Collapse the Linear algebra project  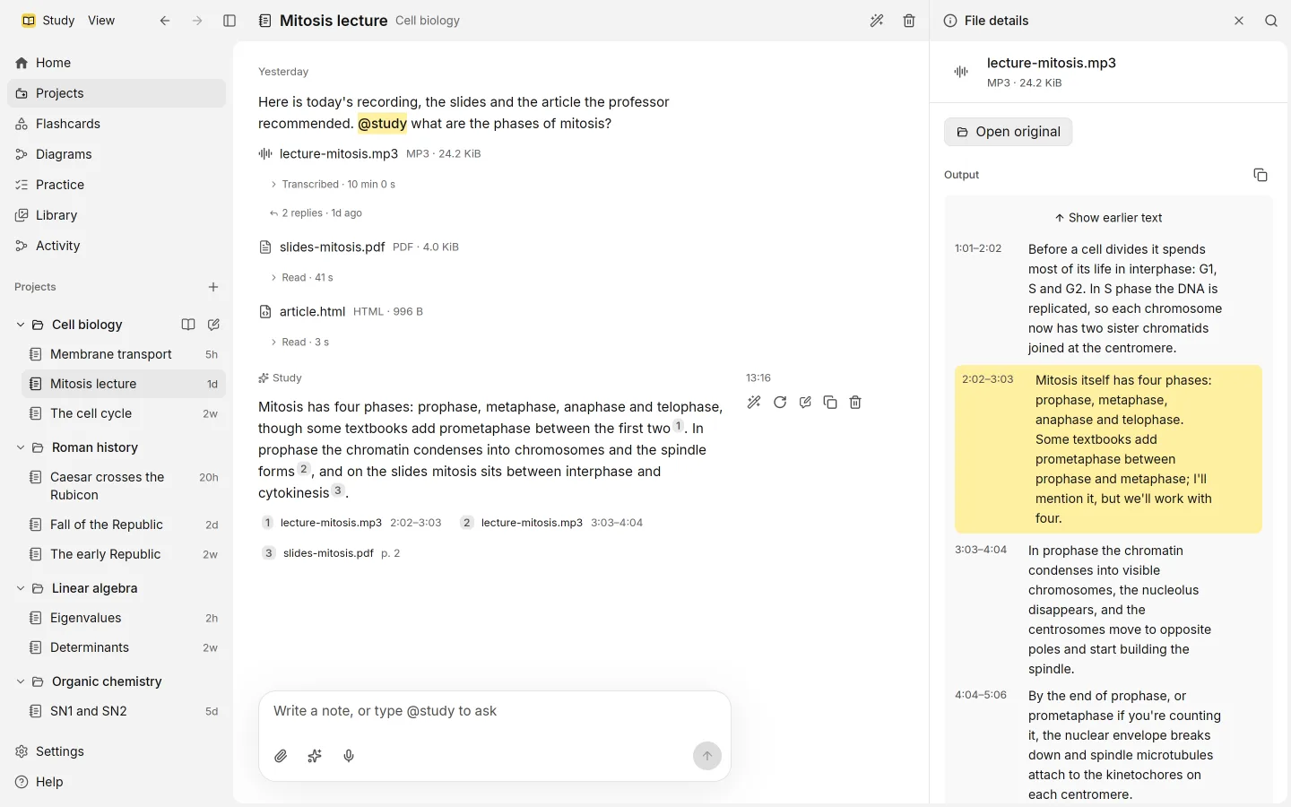(x=21, y=588)
